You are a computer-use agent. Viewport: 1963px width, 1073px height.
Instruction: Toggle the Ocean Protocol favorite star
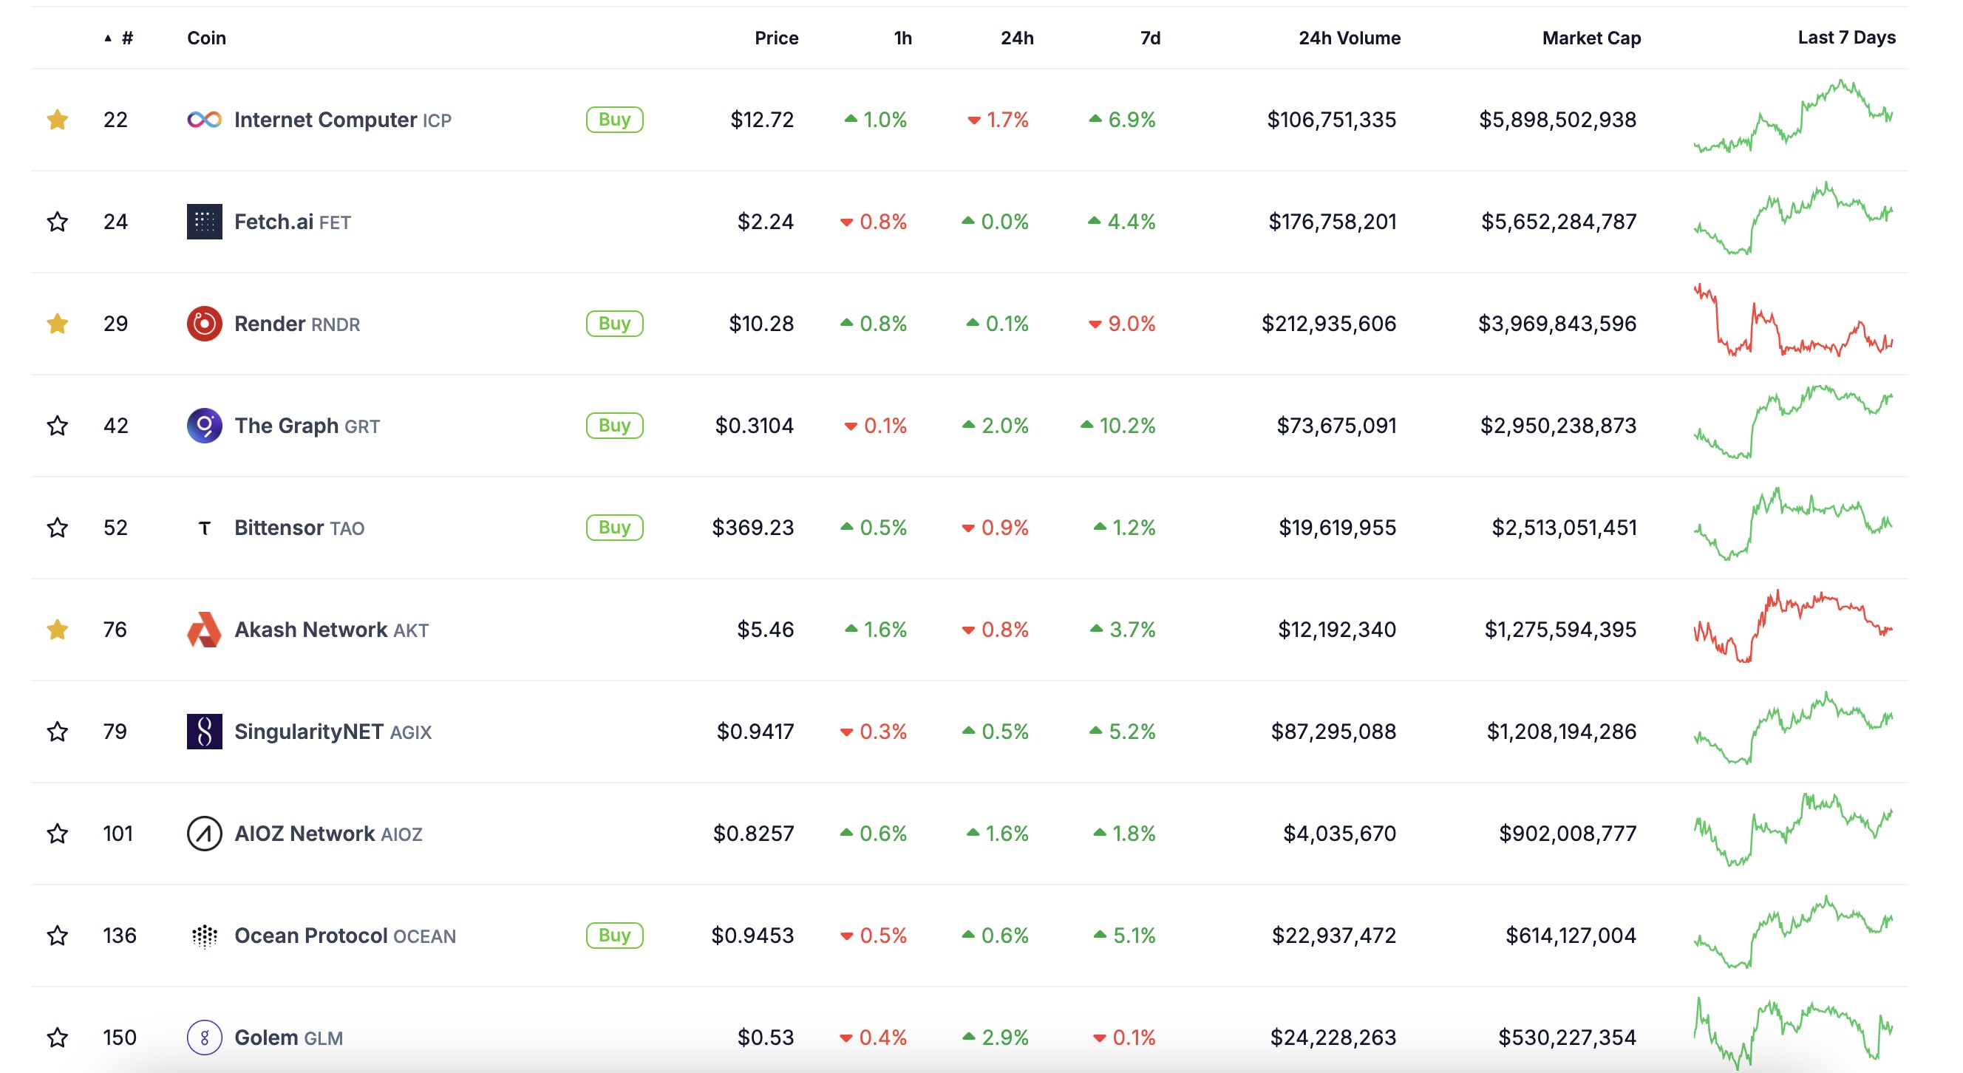coord(57,935)
